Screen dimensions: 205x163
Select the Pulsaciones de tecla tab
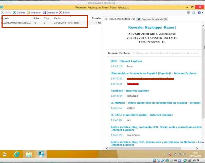pos(120,19)
